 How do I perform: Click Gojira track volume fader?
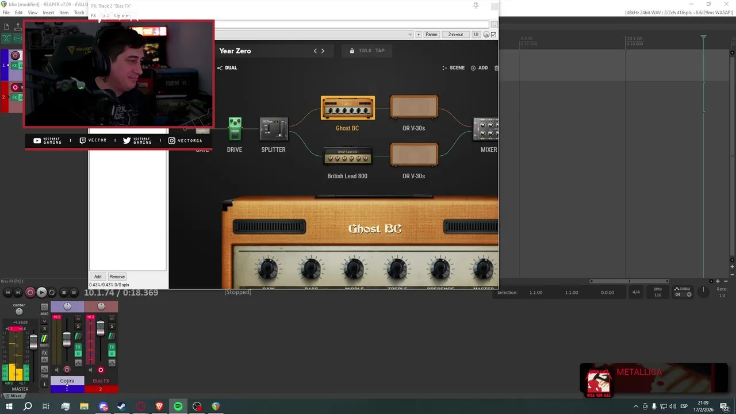tap(67, 339)
